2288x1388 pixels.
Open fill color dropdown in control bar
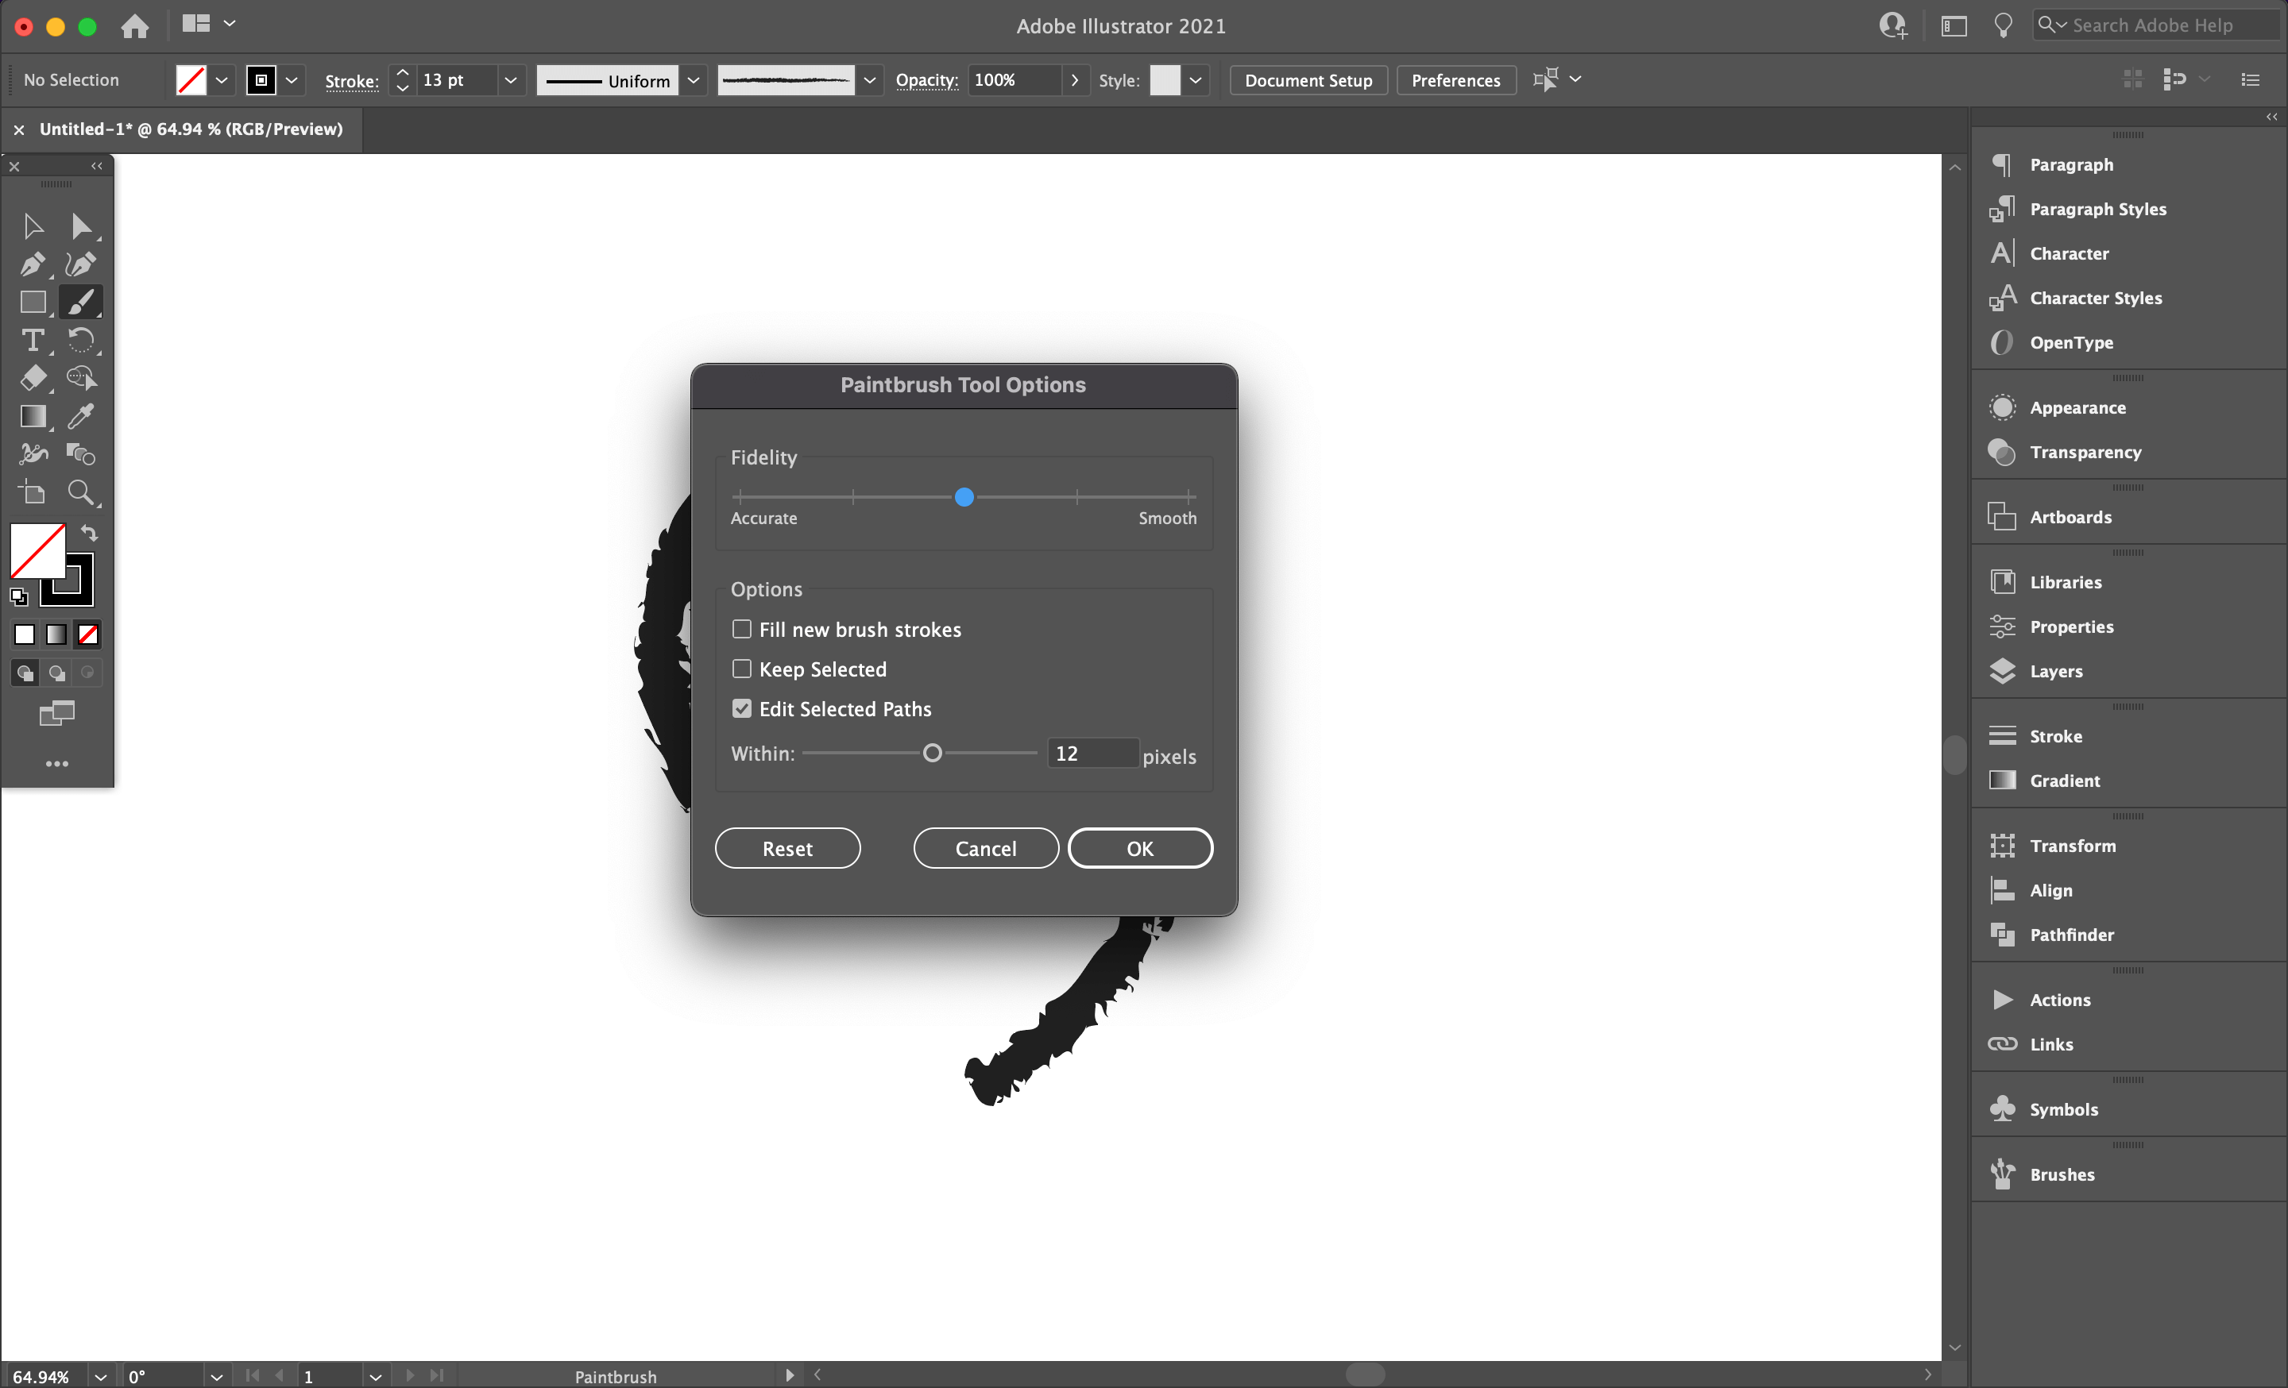tap(221, 79)
